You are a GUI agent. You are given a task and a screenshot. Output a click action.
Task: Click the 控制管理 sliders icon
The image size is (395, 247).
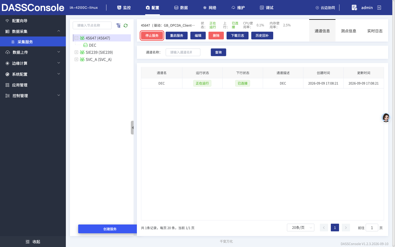pos(8,96)
